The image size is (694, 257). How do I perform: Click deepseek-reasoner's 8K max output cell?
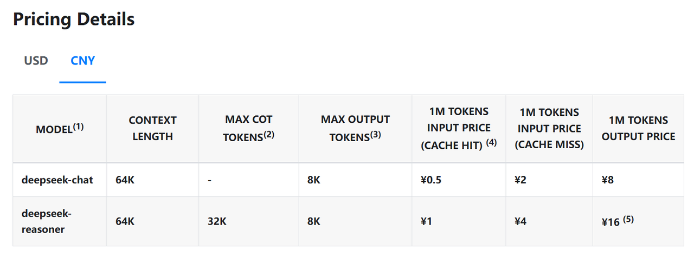pyautogui.click(x=355, y=221)
